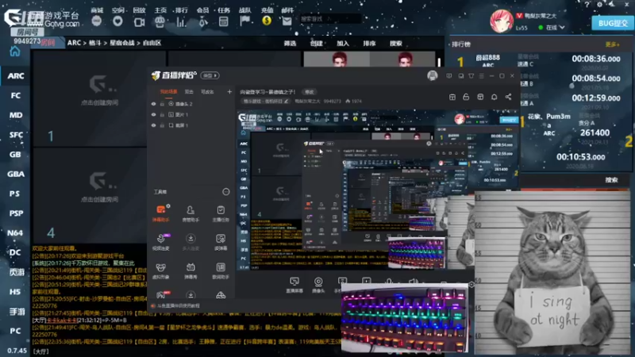Add the 摄像头 camera source in live companion
The image size is (635, 357).
click(x=318, y=285)
